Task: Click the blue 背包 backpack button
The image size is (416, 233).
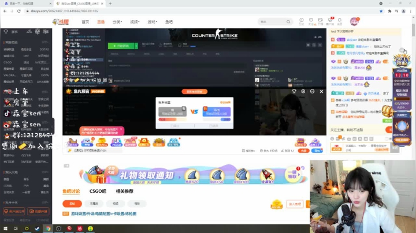Action: coord(317,151)
